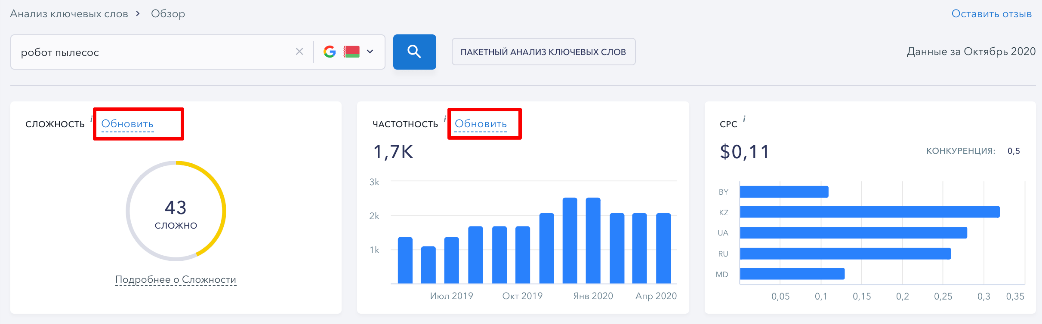The height and width of the screenshot is (324, 1042).
Task: Click the Belarus flag icon
Action: click(x=351, y=52)
